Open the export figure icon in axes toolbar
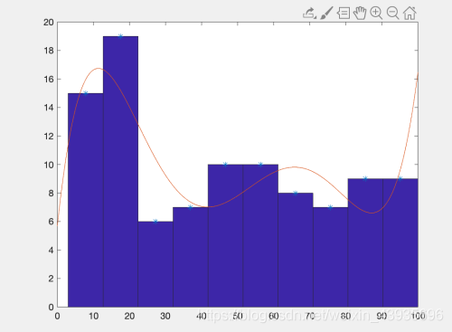Image resolution: width=452 pixels, height=332 pixels. point(310,13)
